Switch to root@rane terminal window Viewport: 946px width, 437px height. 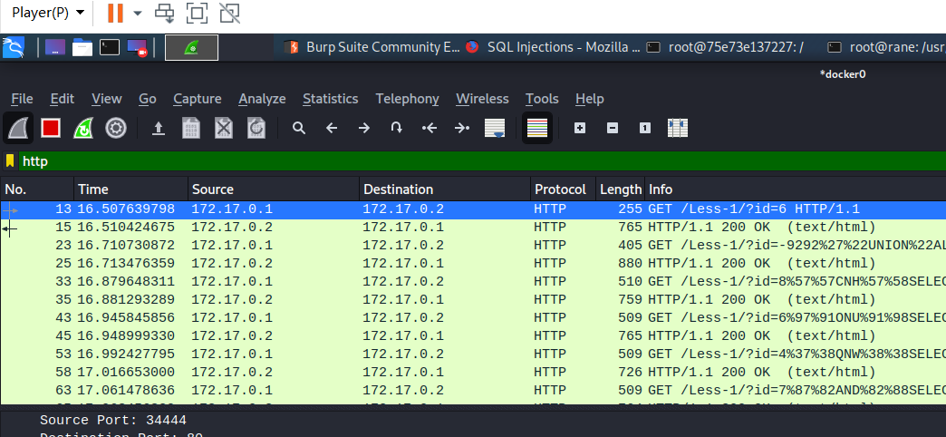(x=884, y=47)
